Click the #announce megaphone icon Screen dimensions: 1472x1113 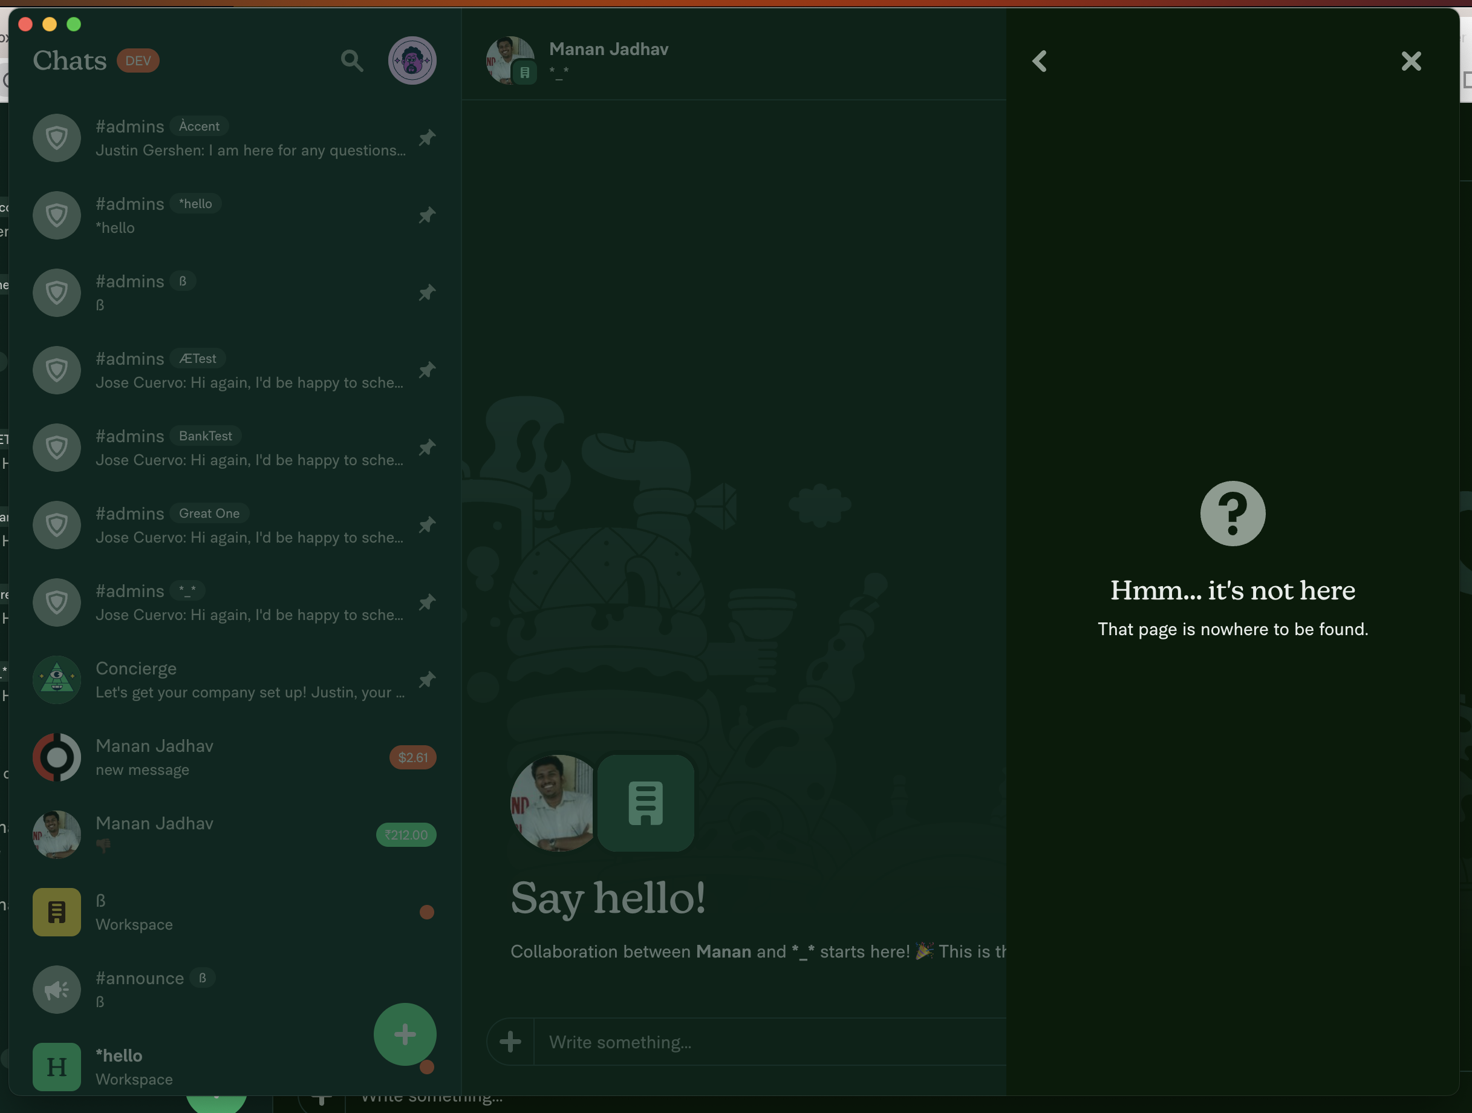(57, 990)
